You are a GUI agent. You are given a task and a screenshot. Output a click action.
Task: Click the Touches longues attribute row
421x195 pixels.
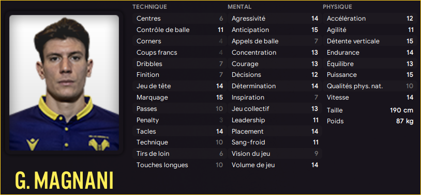point(179,165)
